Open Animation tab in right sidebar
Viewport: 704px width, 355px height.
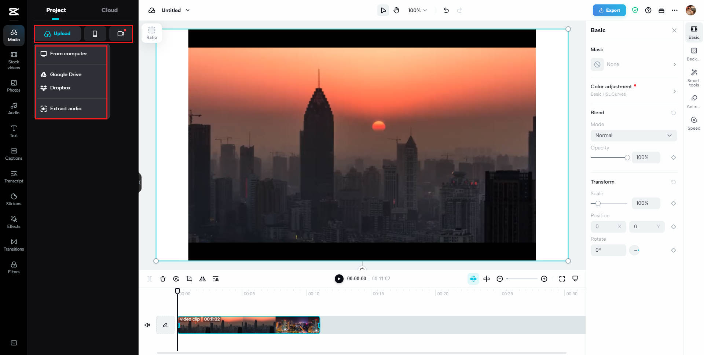coord(694,102)
